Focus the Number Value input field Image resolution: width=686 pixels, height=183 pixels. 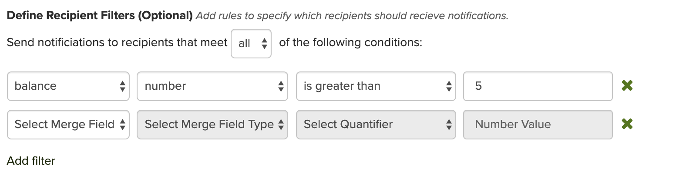538,125
